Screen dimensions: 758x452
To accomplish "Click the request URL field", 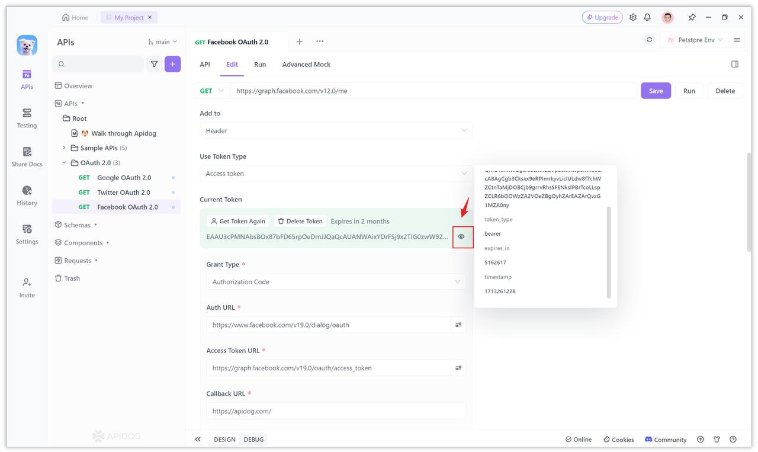I will point(433,91).
